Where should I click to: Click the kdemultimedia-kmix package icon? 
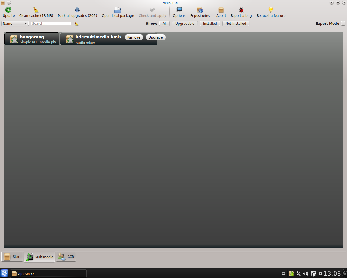[x=70, y=39]
